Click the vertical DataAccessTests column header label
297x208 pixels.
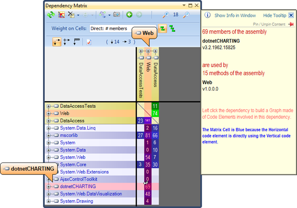tap(141, 80)
